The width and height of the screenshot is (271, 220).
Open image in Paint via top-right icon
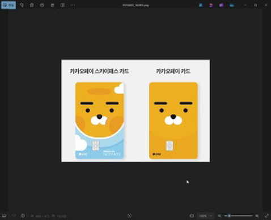pos(201,5)
